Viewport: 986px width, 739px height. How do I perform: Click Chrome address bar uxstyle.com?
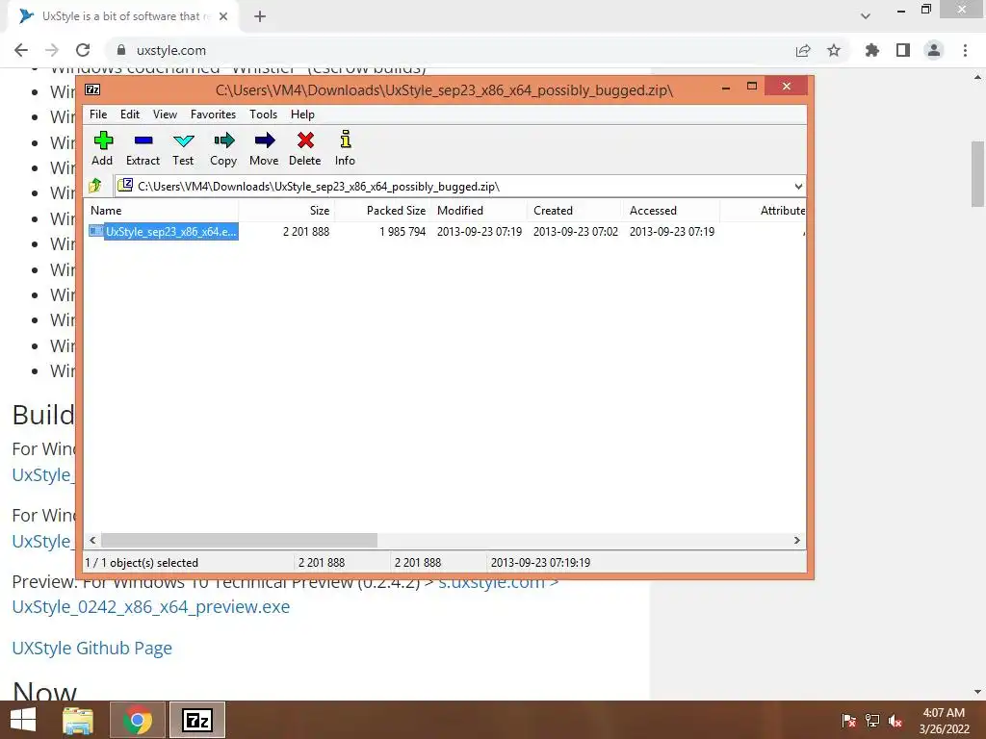tap(171, 50)
